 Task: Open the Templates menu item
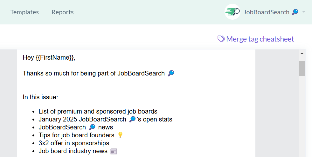tap(24, 12)
